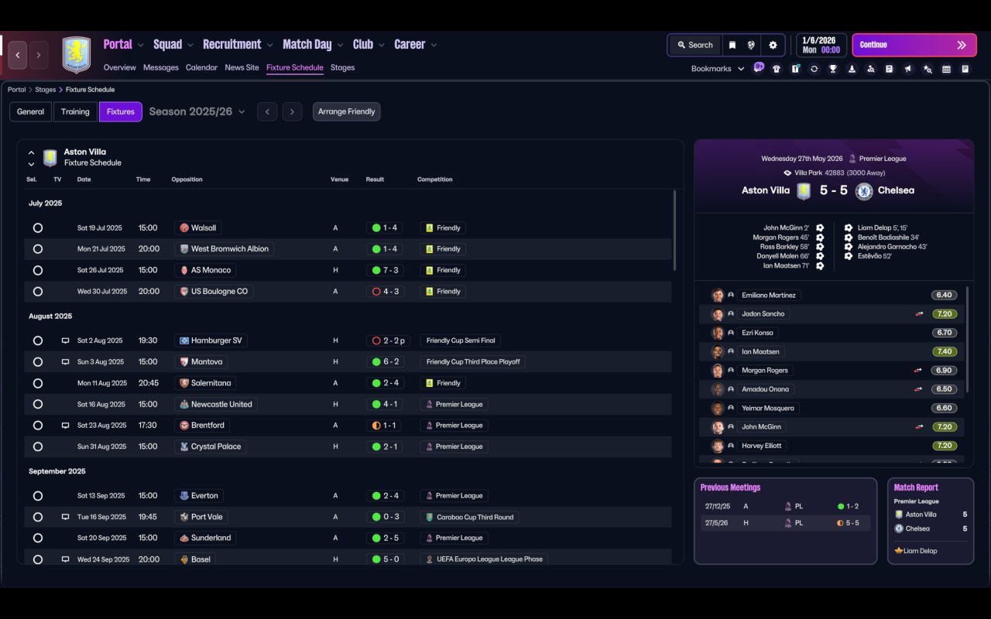Expand the Match Day menu dropdown arrow

pos(339,45)
